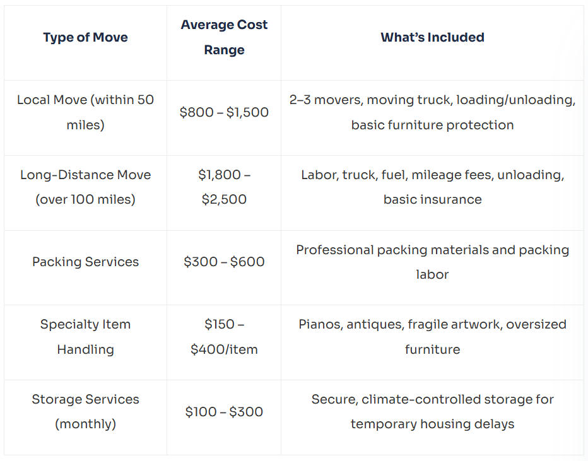Viewport: 588px width, 461px height.
Task: Click the 'Pianos, antiques, fragile artwork' cell
Action: click(x=432, y=342)
